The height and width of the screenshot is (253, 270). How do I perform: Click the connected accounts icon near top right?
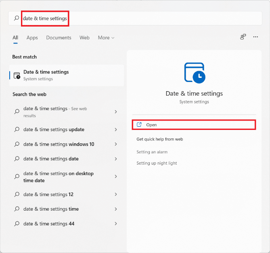click(243, 37)
